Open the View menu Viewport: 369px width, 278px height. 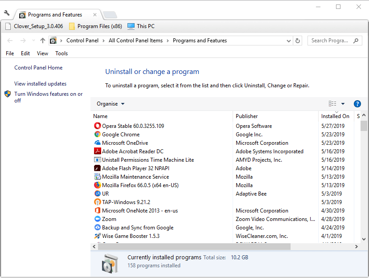43,53
